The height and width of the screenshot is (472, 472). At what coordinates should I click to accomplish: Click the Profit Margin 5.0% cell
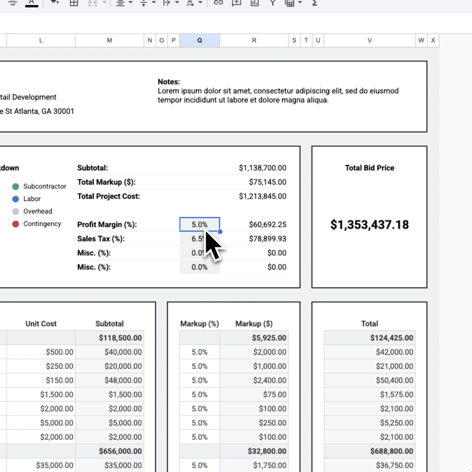click(x=199, y=224)
